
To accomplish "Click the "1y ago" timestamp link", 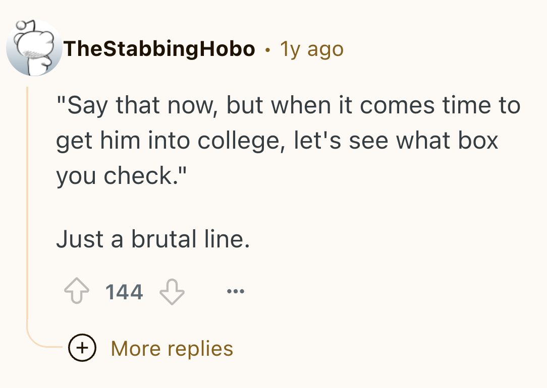I will click(x=312, y=49).
